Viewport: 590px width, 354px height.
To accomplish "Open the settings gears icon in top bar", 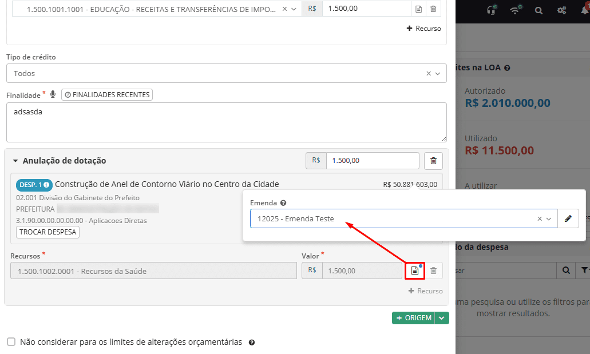I will point(561,10).
